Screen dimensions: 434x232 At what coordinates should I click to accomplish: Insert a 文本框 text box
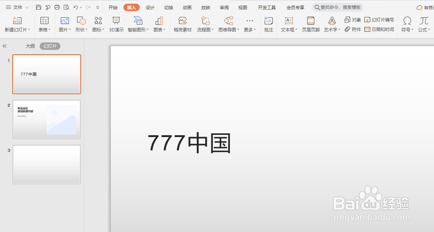288,24
